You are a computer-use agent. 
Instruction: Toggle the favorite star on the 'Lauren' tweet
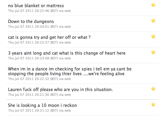[x=153, y=89]
